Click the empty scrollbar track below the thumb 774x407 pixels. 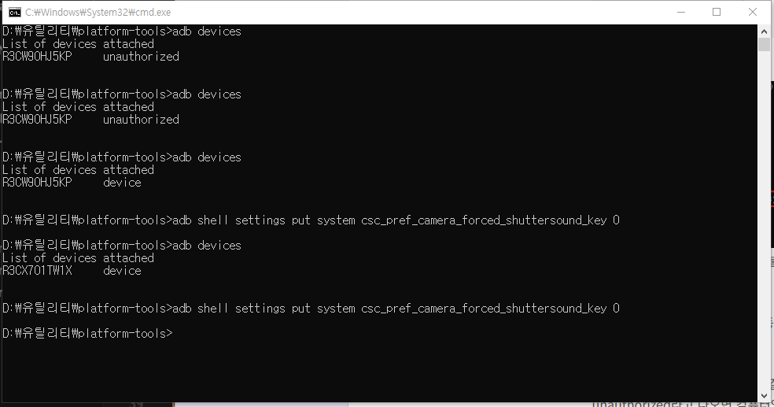(764, 236)
